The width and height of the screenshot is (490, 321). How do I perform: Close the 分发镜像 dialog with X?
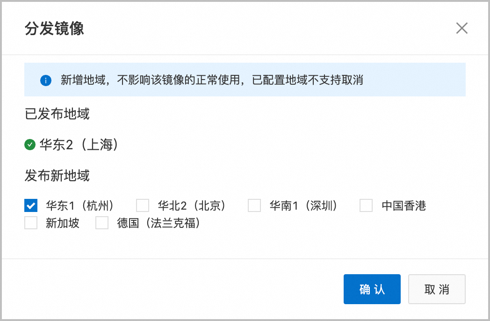[461, 28]
